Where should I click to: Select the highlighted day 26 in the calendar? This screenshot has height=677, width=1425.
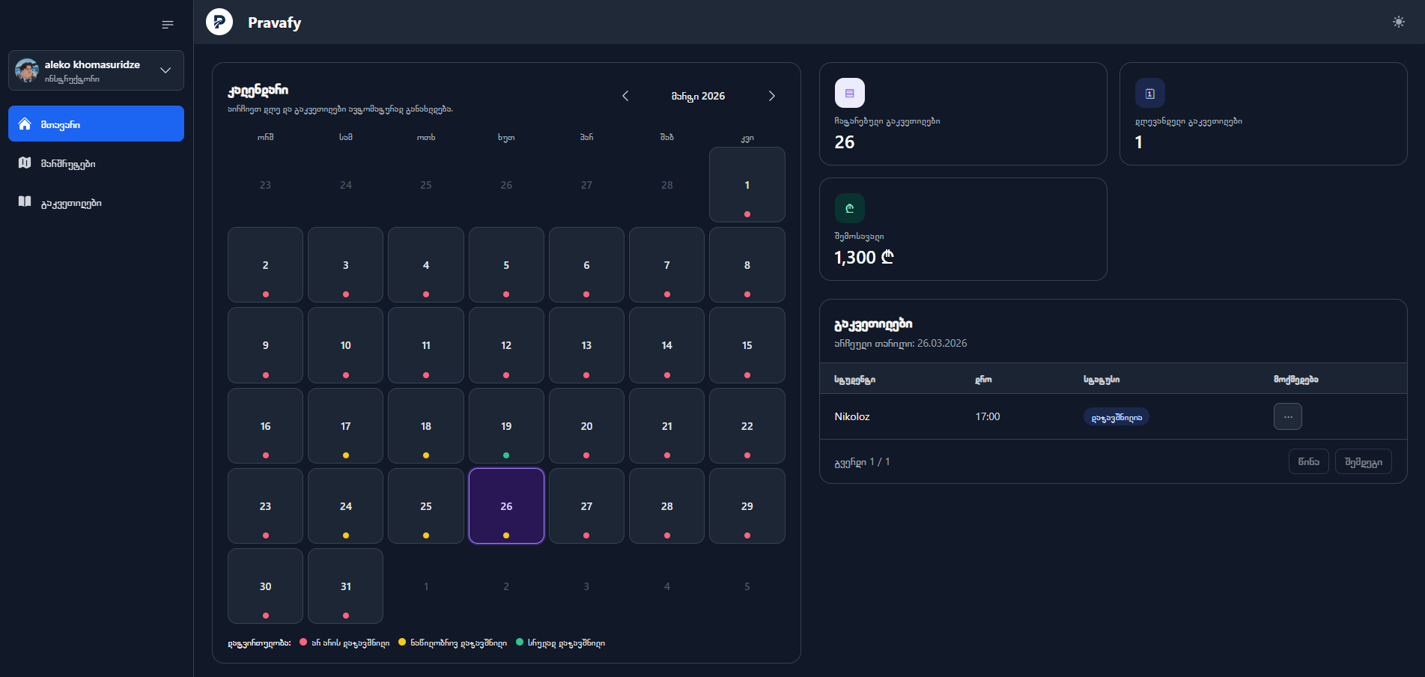tap(506, 506)
